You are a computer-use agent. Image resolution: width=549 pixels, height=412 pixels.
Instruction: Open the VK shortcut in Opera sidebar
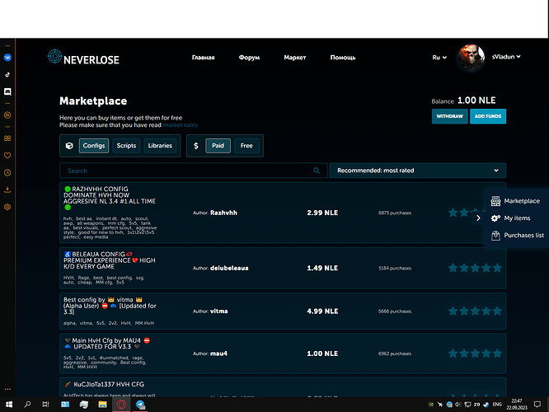point(7,58)
